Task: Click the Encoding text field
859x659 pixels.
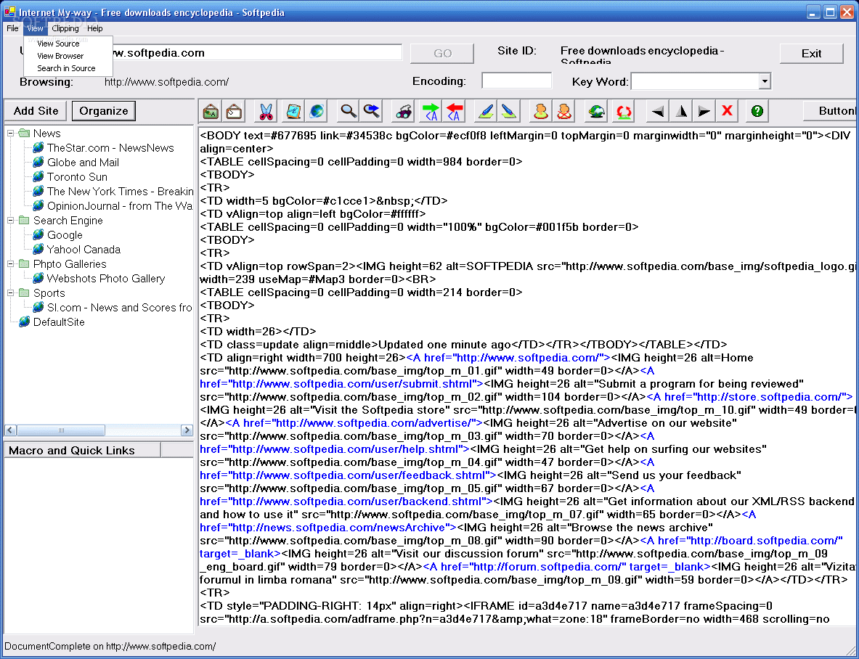Action: [x=516, y=81]
